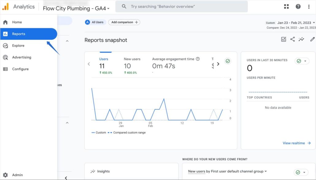The image size is (316, 180).
Task: Click the Admin gear icon
Action: (x=6, y=175)
